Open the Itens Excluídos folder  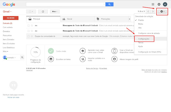[9, 43]
